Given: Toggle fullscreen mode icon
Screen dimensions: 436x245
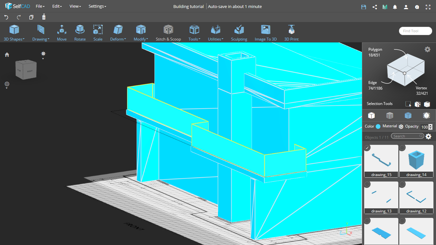Looking at the screenshot, I should (x=427, y=7).
